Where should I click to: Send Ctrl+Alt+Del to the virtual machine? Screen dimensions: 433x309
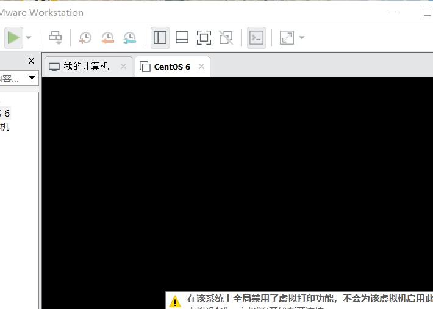point(55,38)
